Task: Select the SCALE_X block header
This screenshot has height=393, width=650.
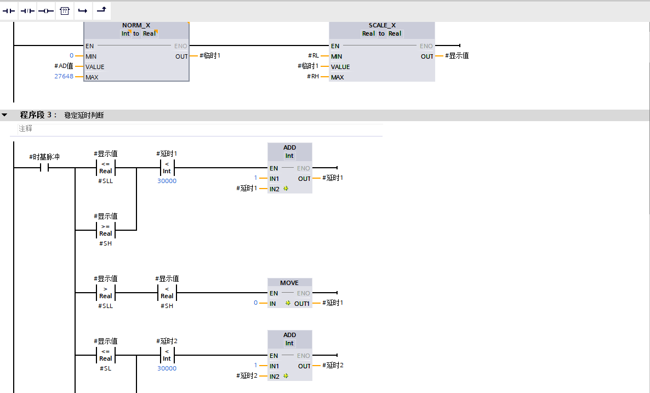Action: tap(381, 26)
